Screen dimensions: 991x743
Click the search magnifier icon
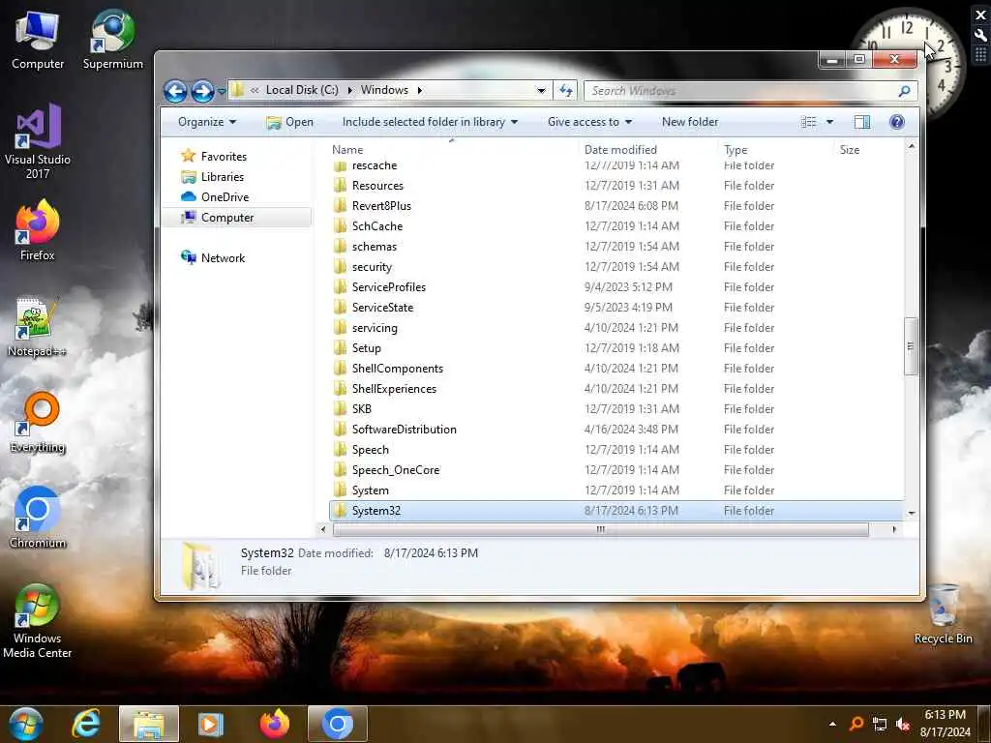pos(905,90)
